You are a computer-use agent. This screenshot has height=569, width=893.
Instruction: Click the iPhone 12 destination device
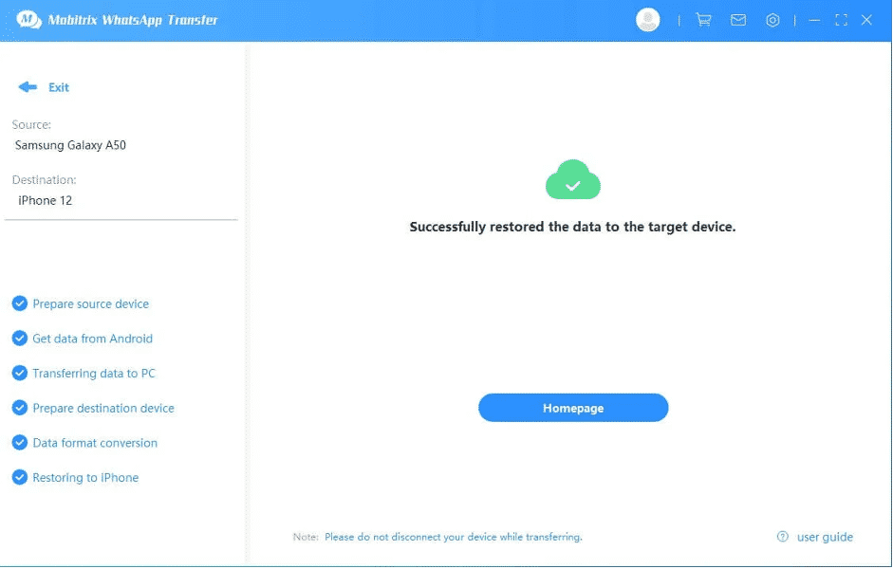pyautogui.click(x=46, y=200)
